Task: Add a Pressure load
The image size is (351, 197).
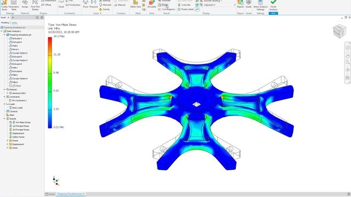Action: (x=94, y=4)
